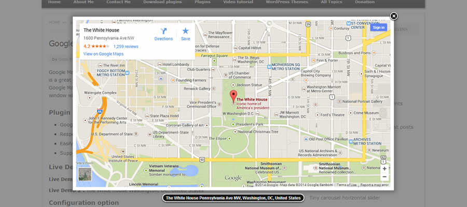The height and width of the screenshot is (207, 467).
Task: Open the About Me menu item
Action: point(84,2)
